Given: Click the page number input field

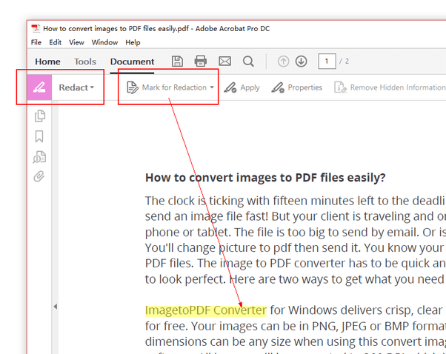Looking at the screenshot, I should pos(327,61).
